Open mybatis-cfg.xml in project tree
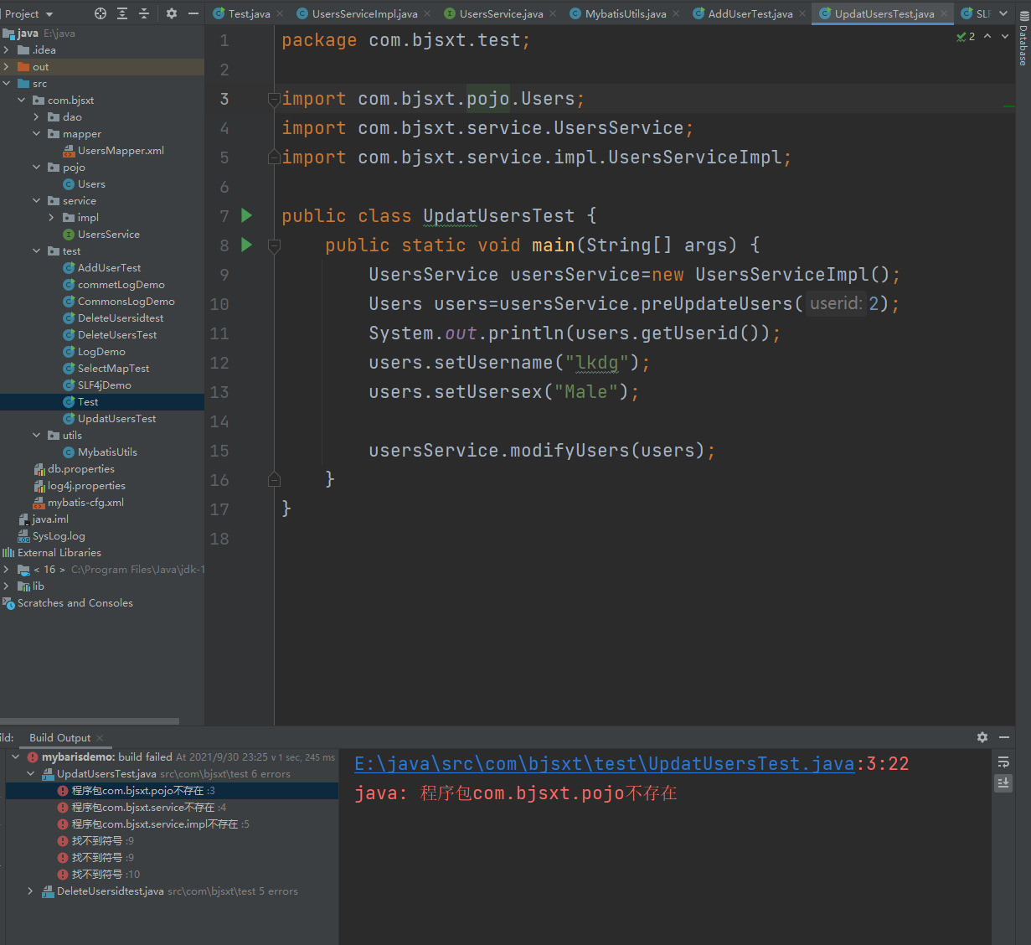Viewport: 1031px width, 945px height. (x=85, y=503)
